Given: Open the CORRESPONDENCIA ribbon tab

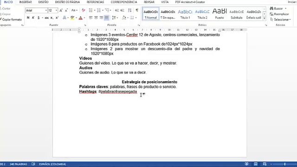Looking at the screenshot, I should (124, 2).
